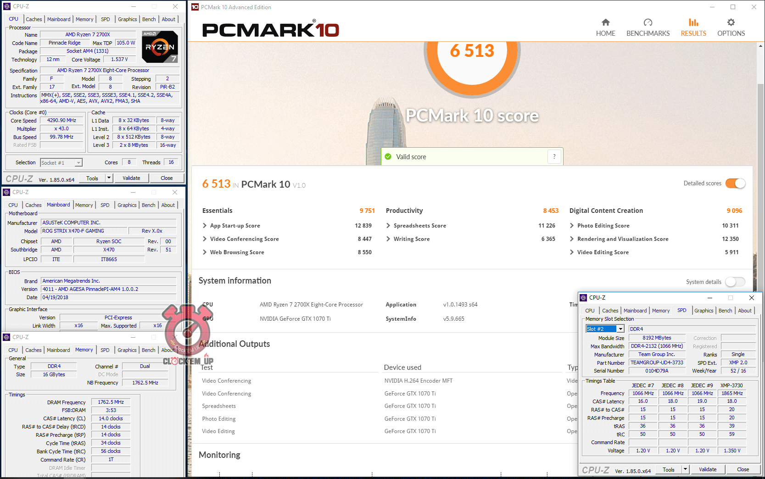Open BENCHMARKS gauge icon

click(x=648, y=22)
